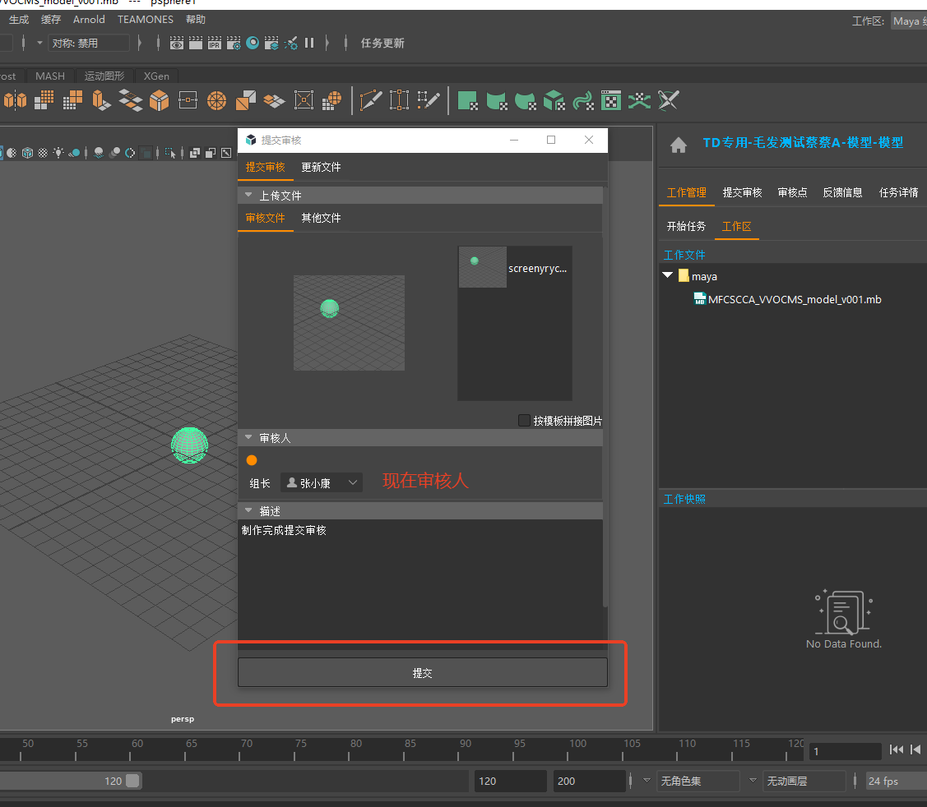The image size is (927, 807).
Task: Select the screenshot thumbnail in the file list
Action: tap(483, 267)
